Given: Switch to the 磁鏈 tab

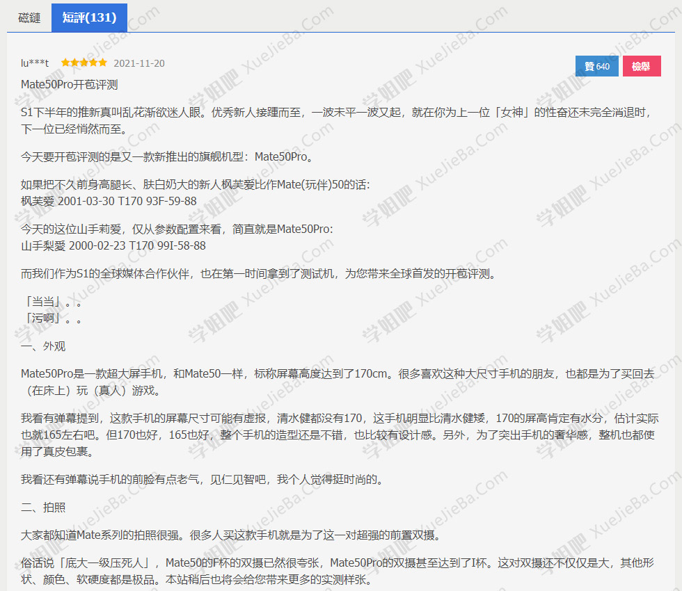Looking at the screenshot, I should (29, 18).
